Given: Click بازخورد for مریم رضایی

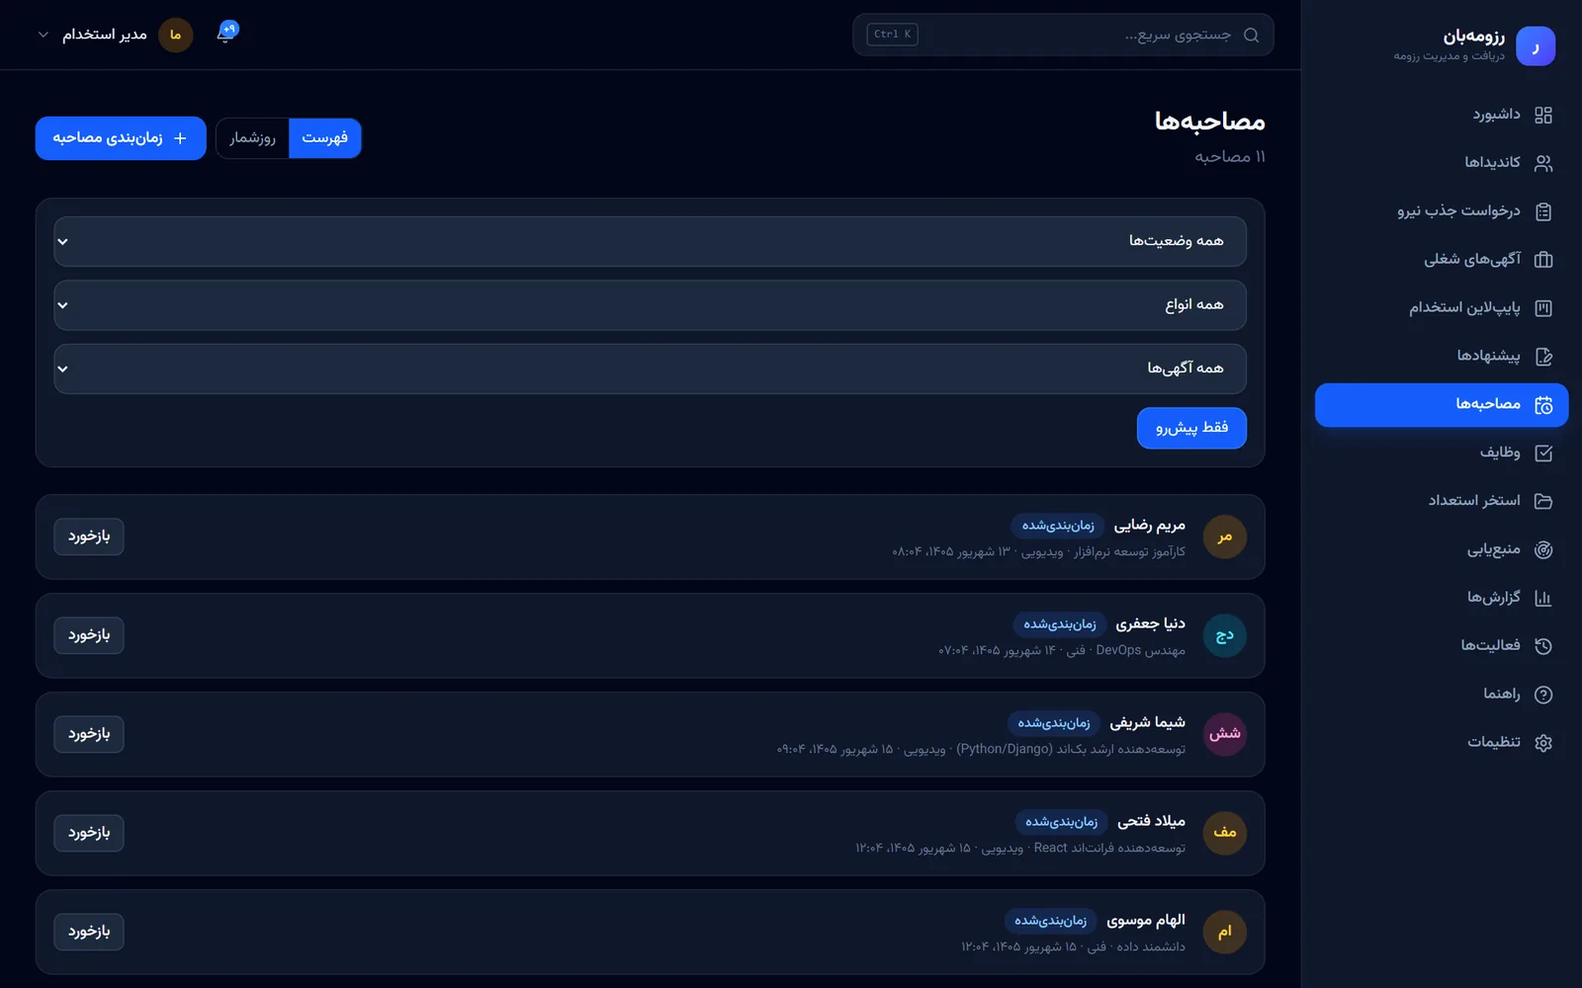Looking at the screenshot, I should click(x=89, y=536).
